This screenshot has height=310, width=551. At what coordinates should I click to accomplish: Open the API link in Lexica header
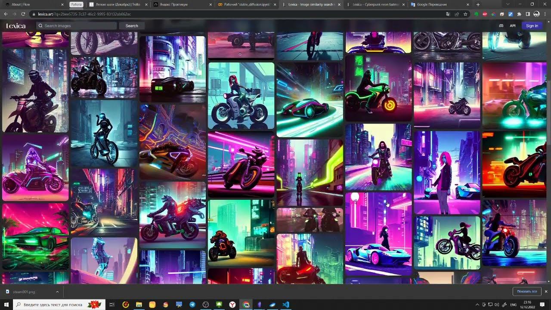pos(513,26)
